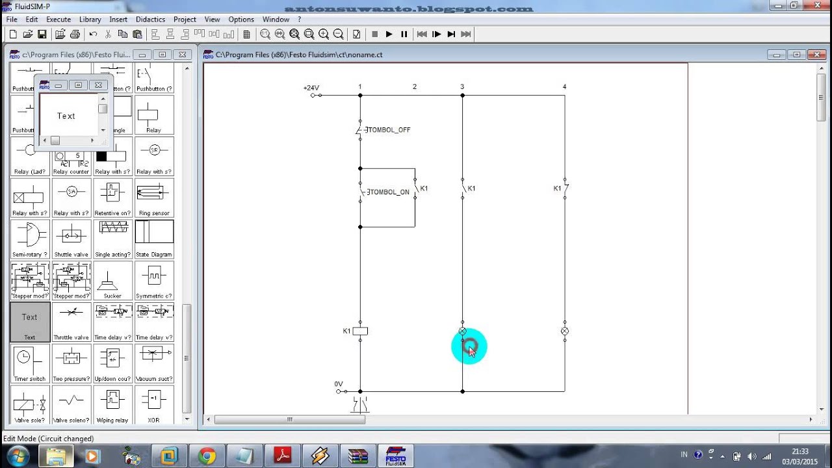Image resolution: width=832 pixels, height=468 pixels.
Task: Pause the simulation
Action: (x=404, y=34)
